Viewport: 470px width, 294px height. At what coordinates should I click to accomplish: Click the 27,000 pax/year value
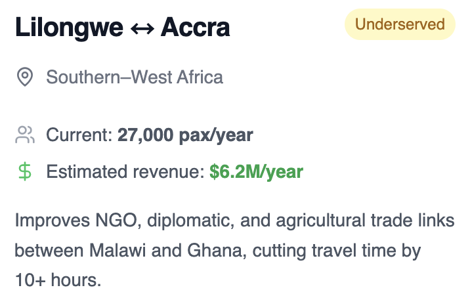pos(185,135)
